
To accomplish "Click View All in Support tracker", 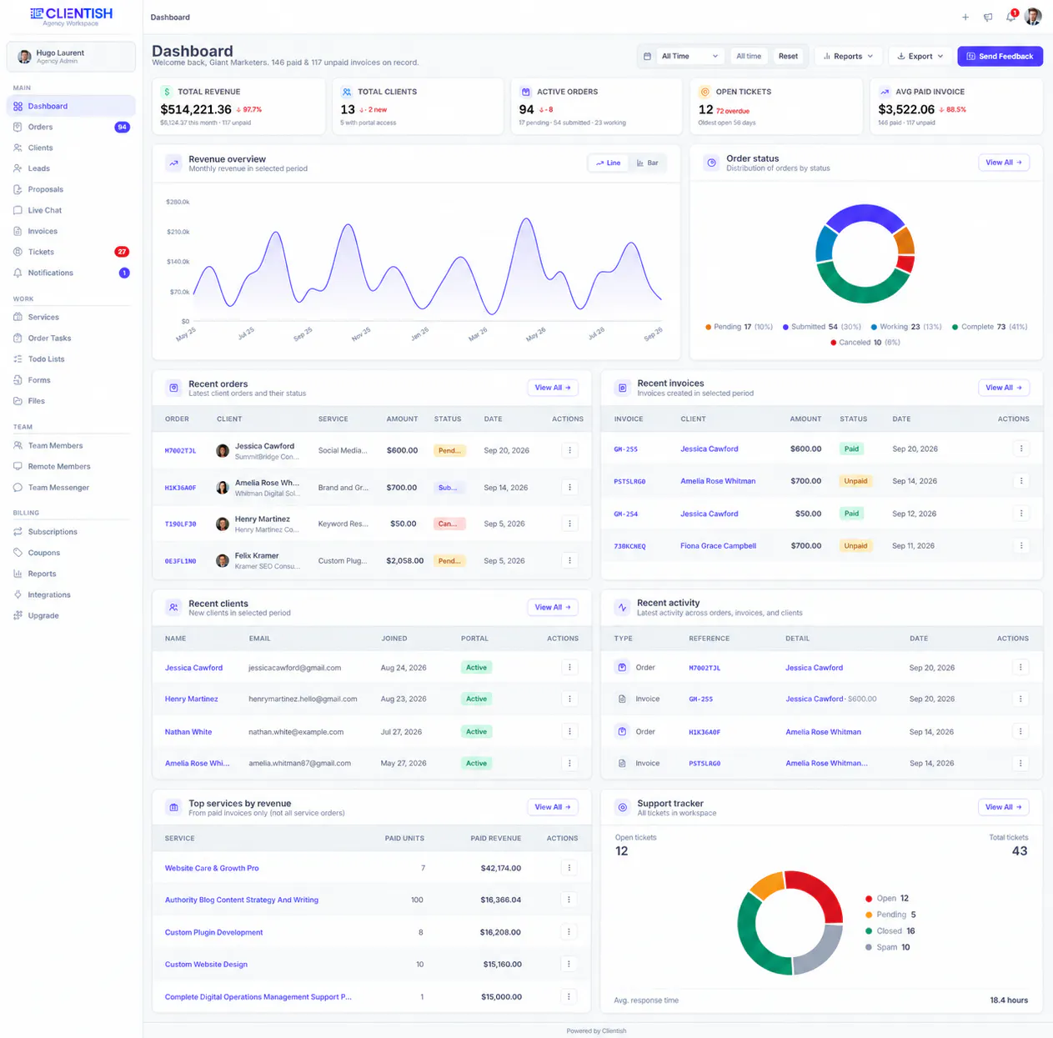I will coord(1004,807).
